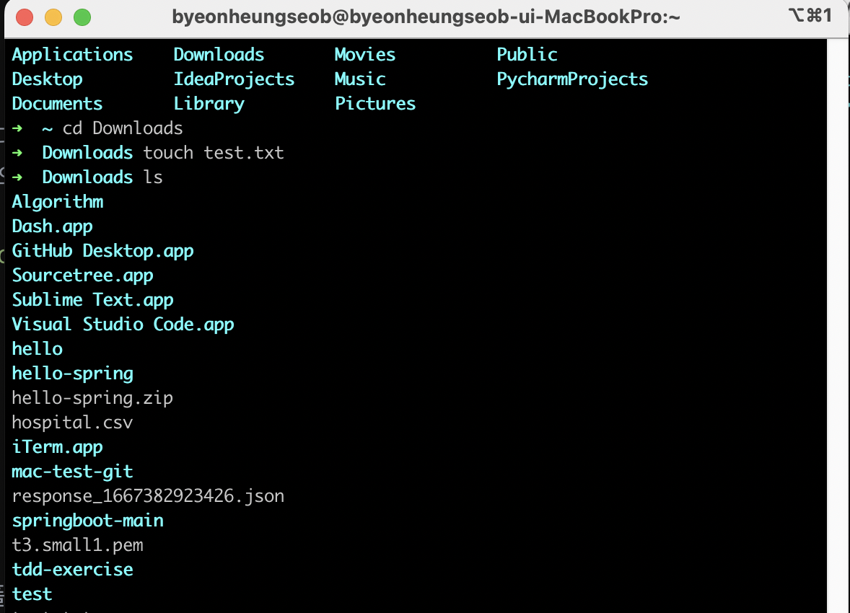Screen dimensions: 850x613
Task: Click the GitHub Desktop.app entry
Action: (102, 251)
